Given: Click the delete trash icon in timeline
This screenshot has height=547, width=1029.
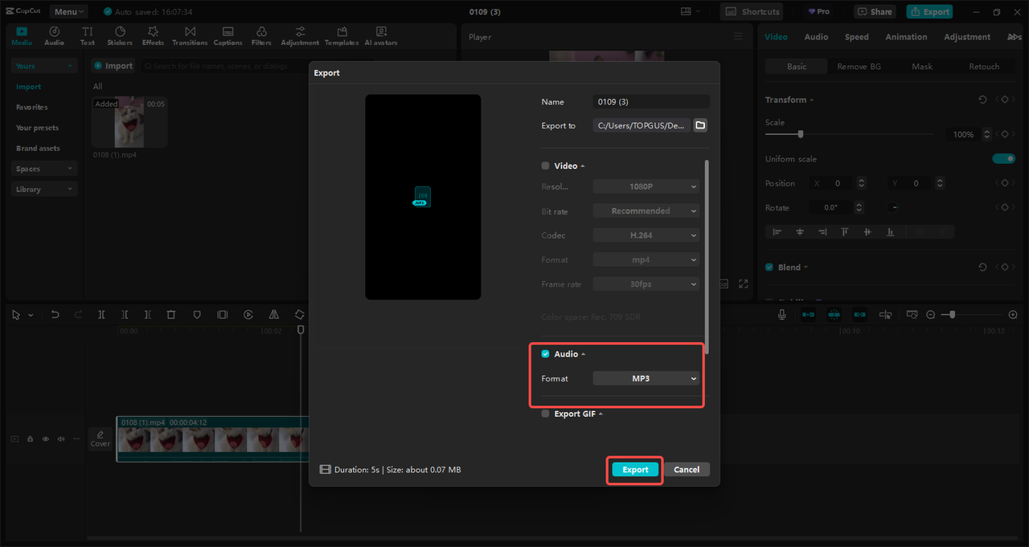Looking at the screenshot, I should [171, 315].
